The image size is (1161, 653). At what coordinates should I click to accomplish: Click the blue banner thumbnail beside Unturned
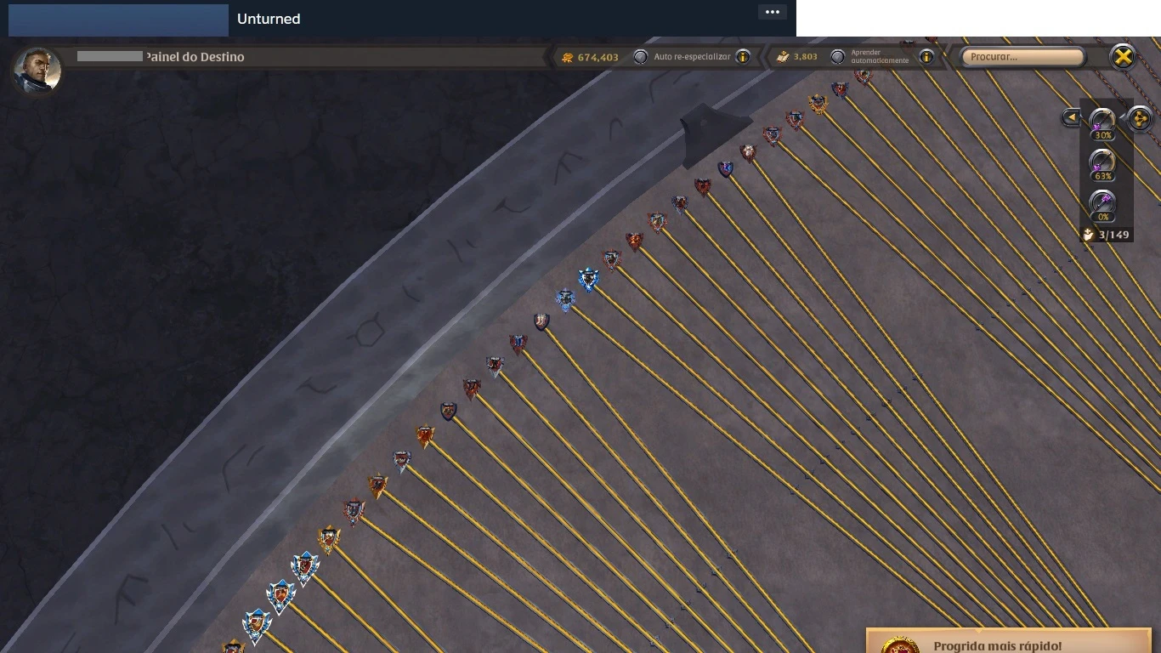(x=118, y=20)
